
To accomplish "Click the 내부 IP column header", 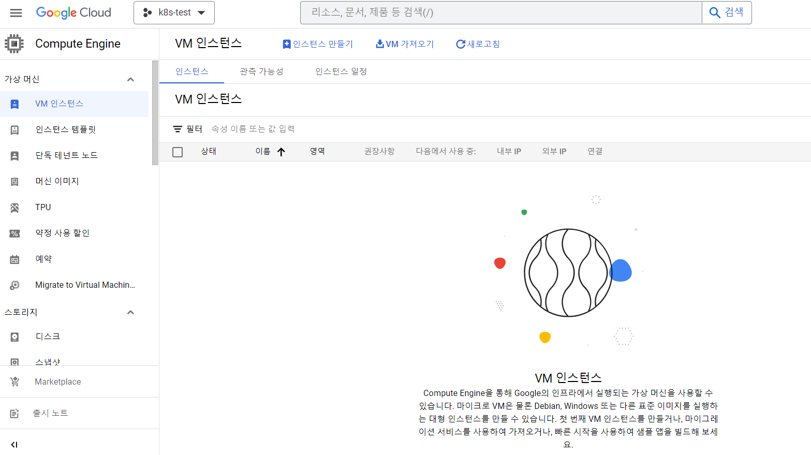I will click(x=509, y=152).
